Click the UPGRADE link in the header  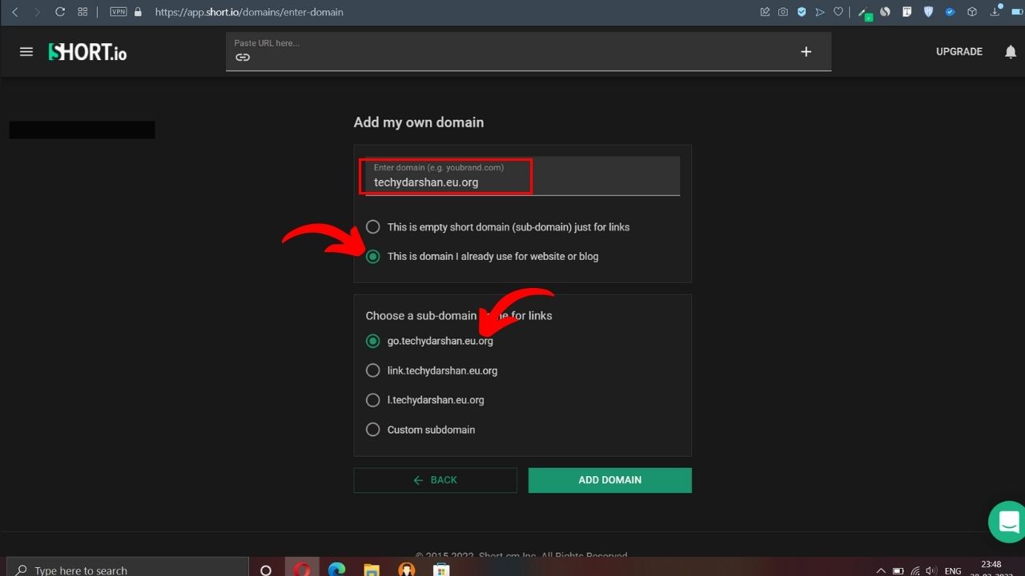(959, 51)
